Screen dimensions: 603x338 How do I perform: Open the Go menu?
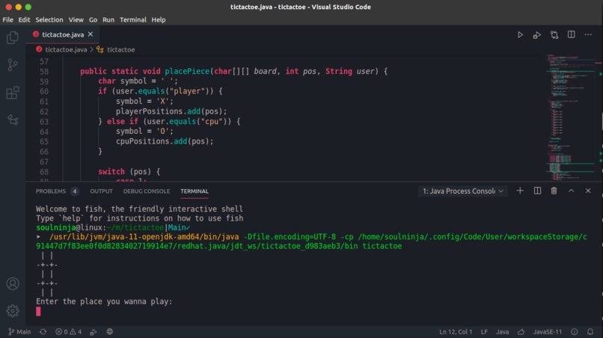coord(93,19)
